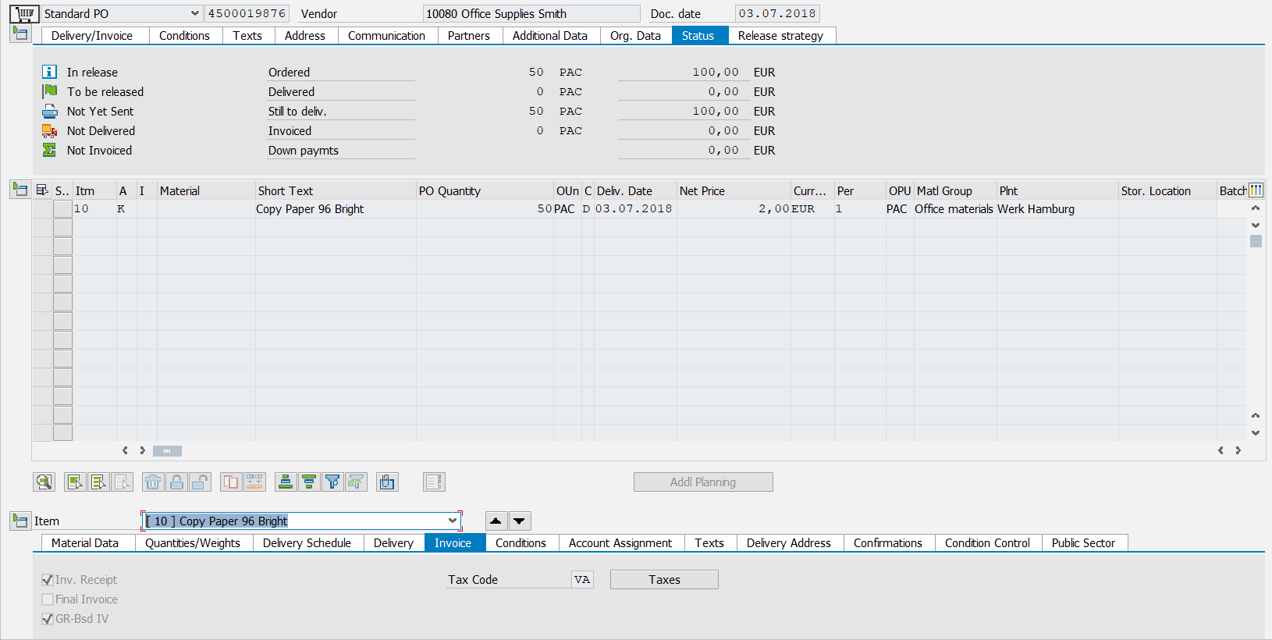This screenshot has width=1272, height=640.
Task: Collapse the item detail section
Action: coord(20,521)
